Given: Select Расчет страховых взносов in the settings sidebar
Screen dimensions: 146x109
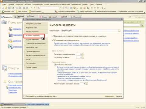Looking at the screenshot, I should (36, 55).
